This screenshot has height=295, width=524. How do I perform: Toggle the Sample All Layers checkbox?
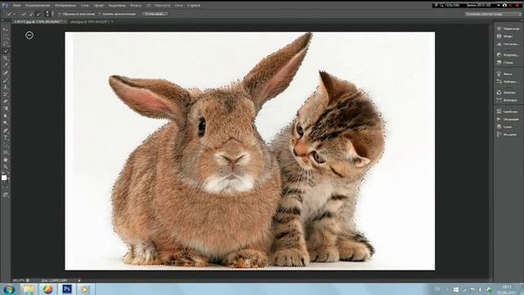(x=60, y=14)
